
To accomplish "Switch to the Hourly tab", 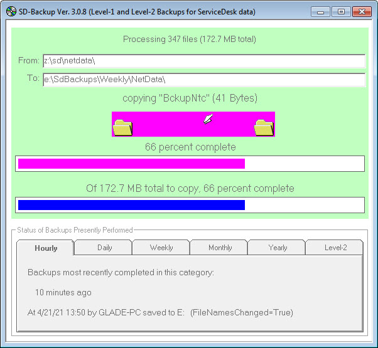I will pos(46,248).
